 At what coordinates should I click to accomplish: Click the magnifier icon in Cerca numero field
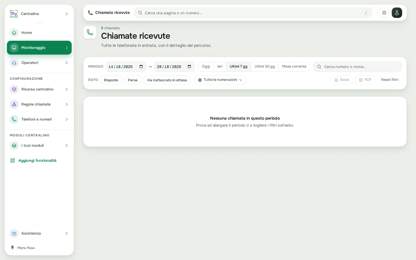tap(319, 67)
